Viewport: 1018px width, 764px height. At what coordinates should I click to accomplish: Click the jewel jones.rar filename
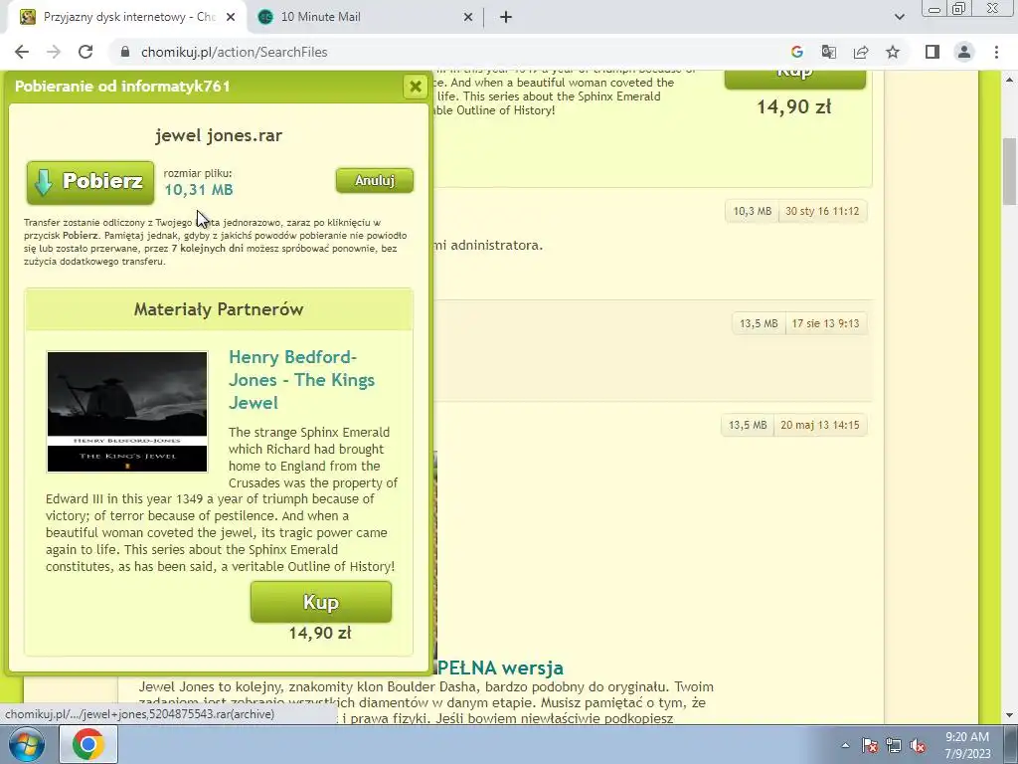tap(219, 135)
